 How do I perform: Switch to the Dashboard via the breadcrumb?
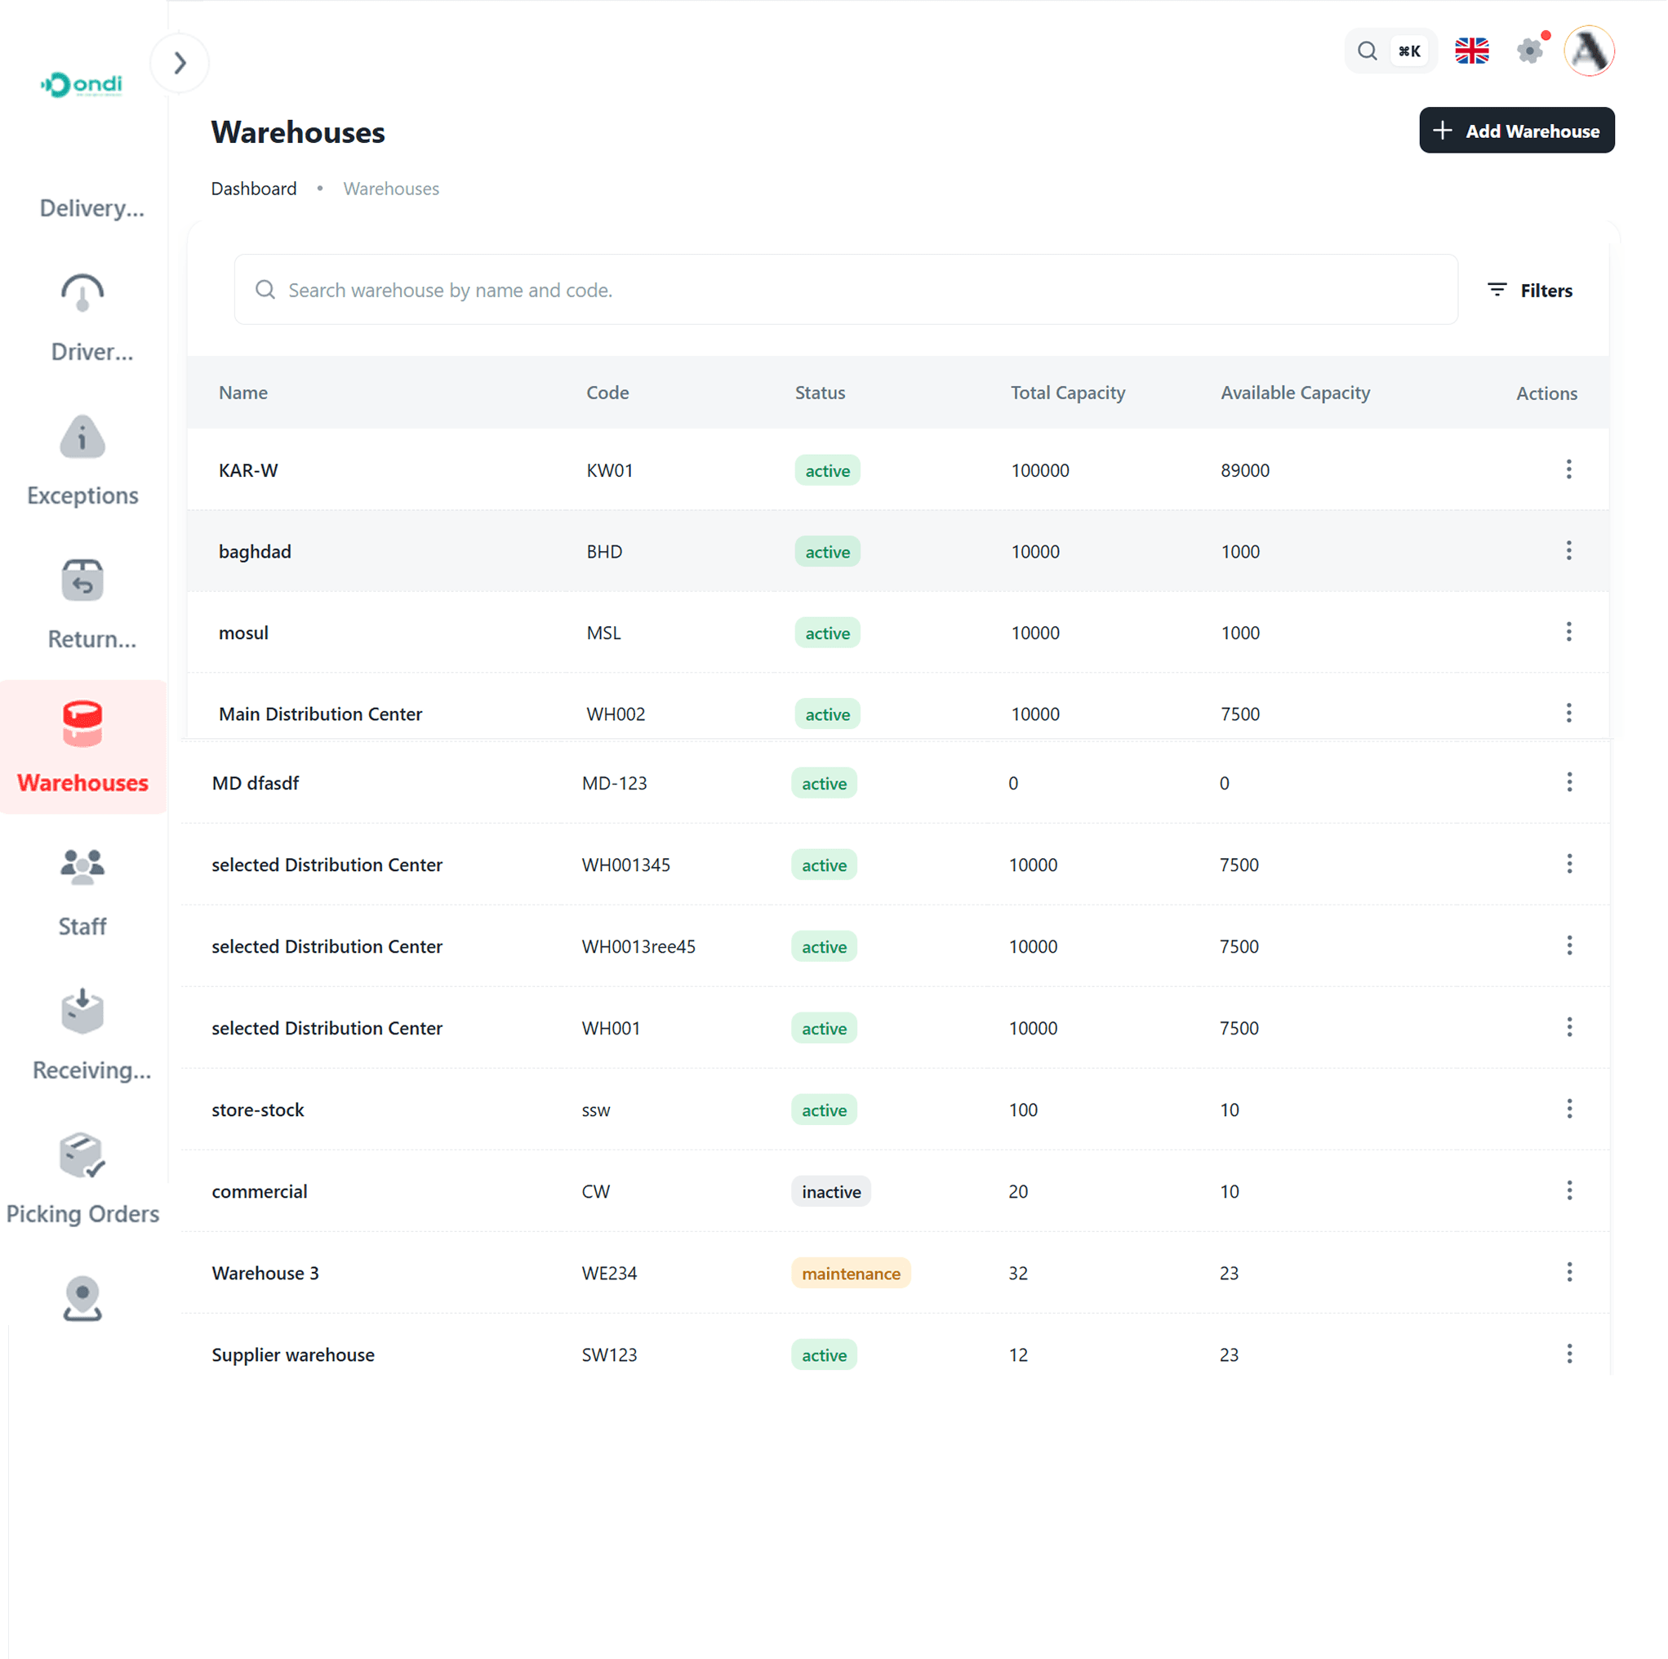[x=254, y=188]
